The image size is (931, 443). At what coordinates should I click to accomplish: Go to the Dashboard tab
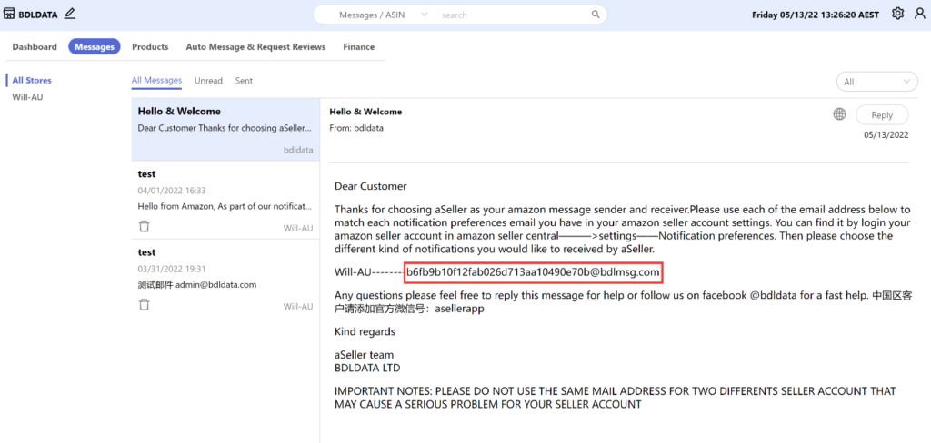pos(35,47)
